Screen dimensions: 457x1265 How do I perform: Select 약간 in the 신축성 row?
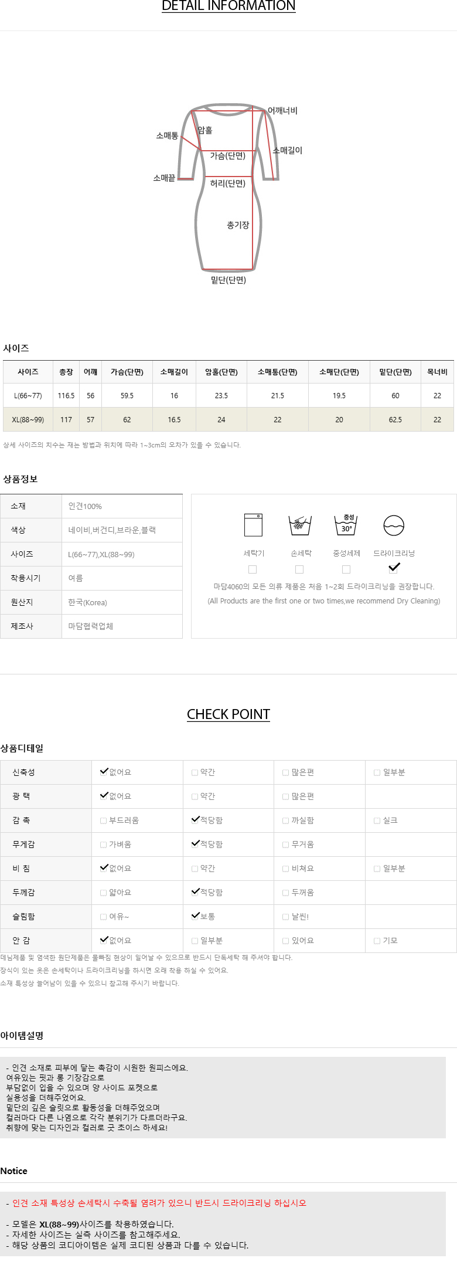click(x=195, y=773)
